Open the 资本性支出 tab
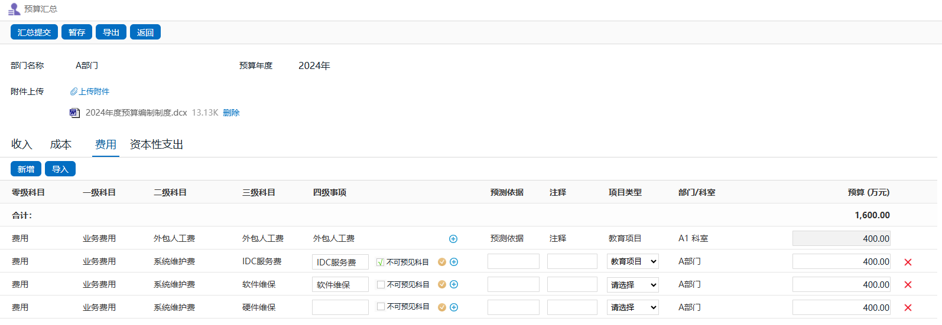Screen dimensions: 942x325 pos(157,145)
